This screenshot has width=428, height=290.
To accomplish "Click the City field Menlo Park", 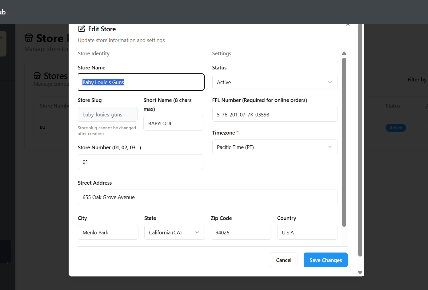I will tap(108, 232).
